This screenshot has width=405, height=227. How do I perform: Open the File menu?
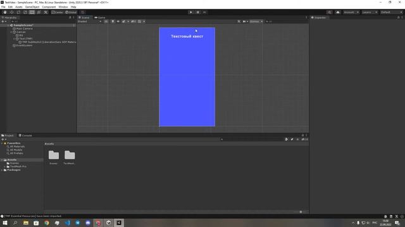pyautogui.click(x=3, y=7)
